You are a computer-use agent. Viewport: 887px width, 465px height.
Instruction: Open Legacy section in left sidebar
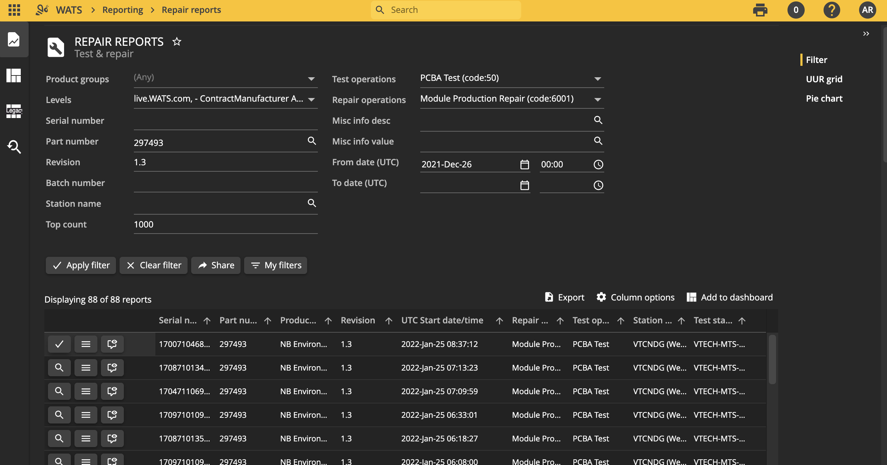14,111
